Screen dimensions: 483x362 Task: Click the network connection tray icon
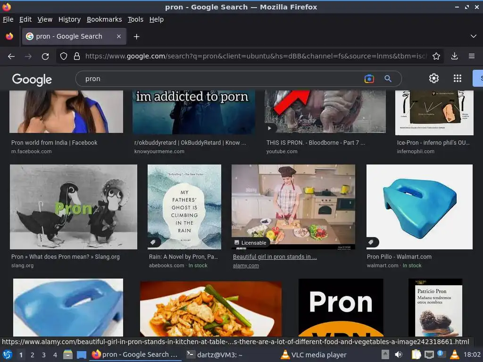pos(429,354)
